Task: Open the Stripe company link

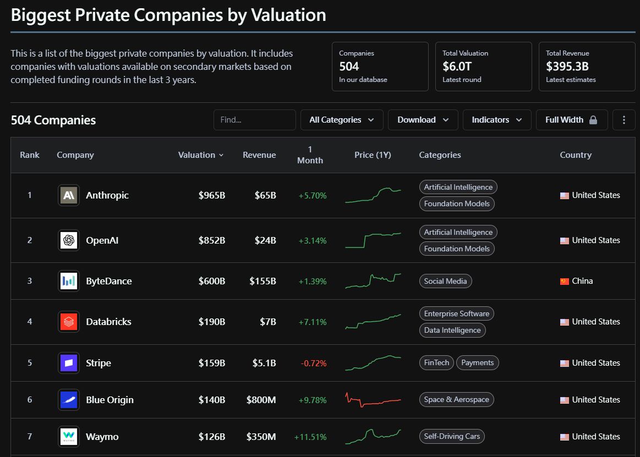Action: (x=99, y=363)
